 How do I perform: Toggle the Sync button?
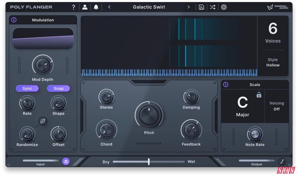coord(27,88)
